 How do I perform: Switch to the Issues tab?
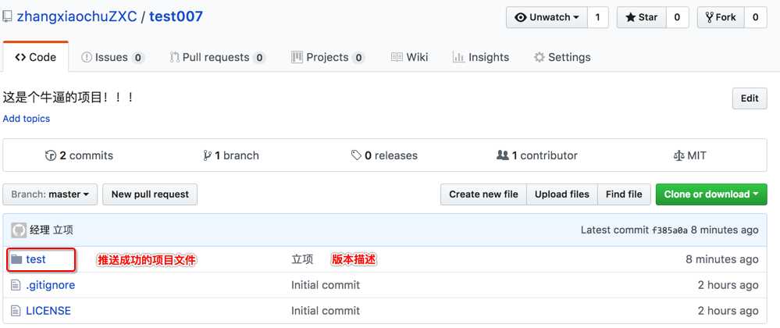[x=112, y=57]
